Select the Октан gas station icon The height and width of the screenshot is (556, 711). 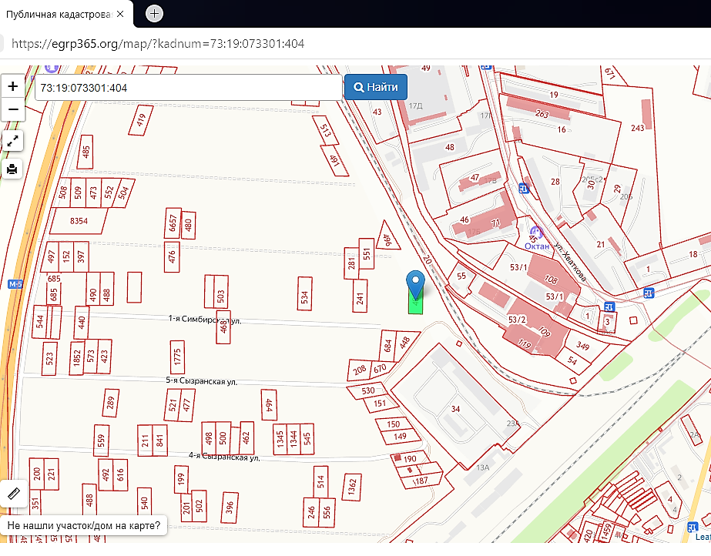(537, 232)
